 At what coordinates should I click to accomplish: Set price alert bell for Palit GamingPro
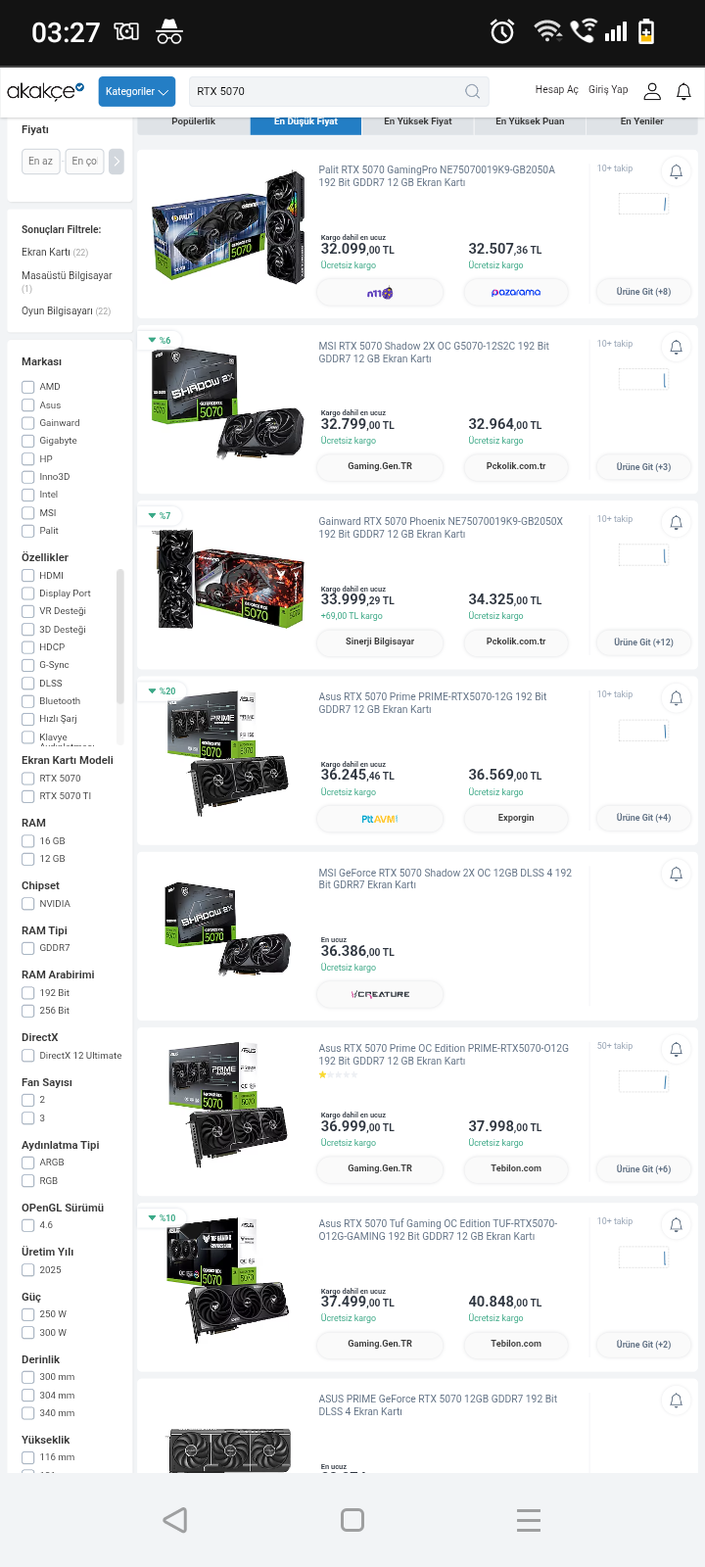coord(676,171)
